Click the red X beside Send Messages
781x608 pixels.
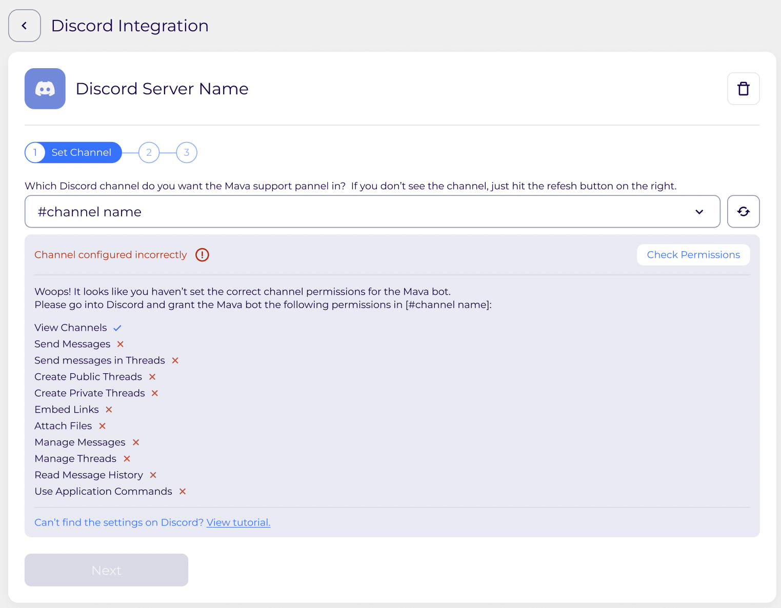click(121, 344)
